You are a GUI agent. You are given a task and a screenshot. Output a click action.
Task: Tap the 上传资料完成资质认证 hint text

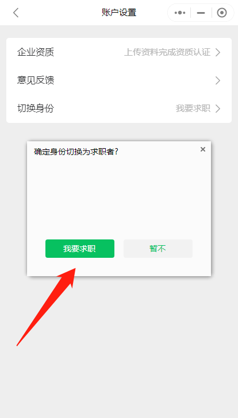167,52
